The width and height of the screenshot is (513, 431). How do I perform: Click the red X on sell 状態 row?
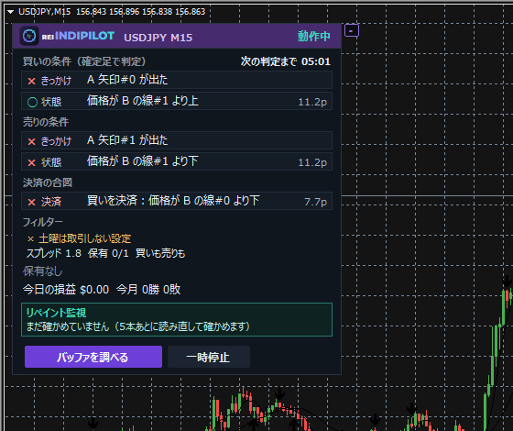tap(32, 162)
